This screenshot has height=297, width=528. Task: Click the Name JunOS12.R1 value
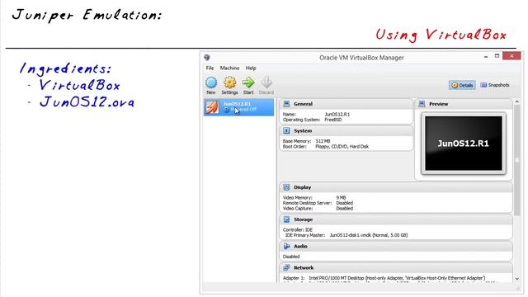(337, 115)
